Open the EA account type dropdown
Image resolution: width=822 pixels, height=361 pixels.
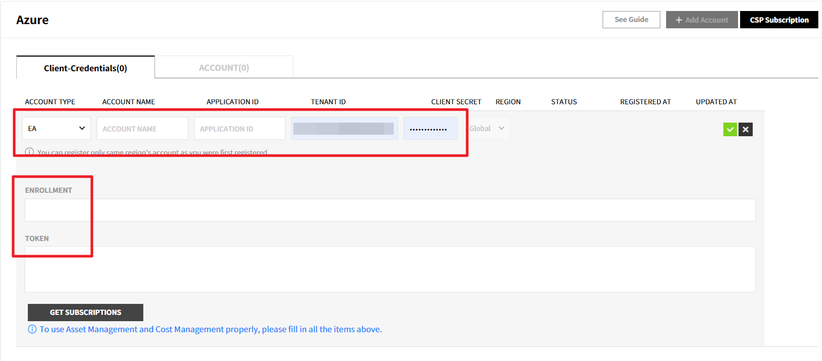56,128
